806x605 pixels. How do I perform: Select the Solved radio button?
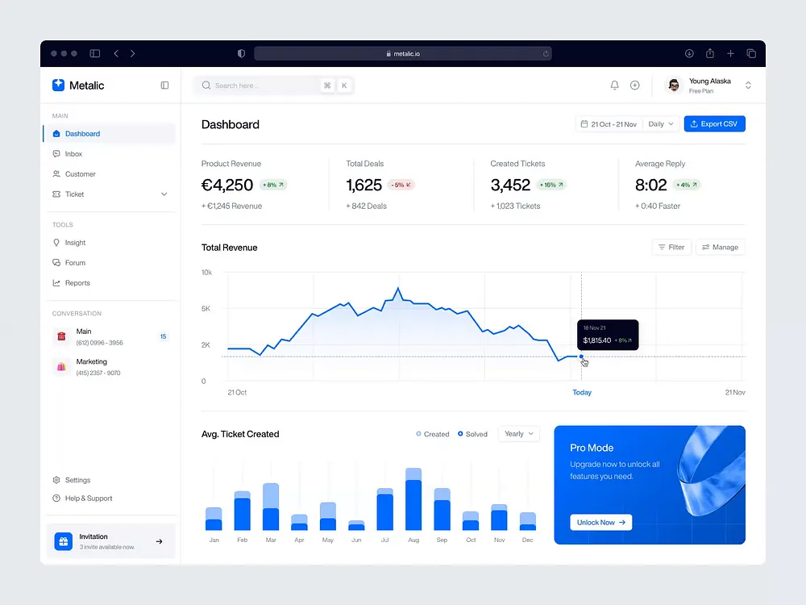click(x=459, y=434)
